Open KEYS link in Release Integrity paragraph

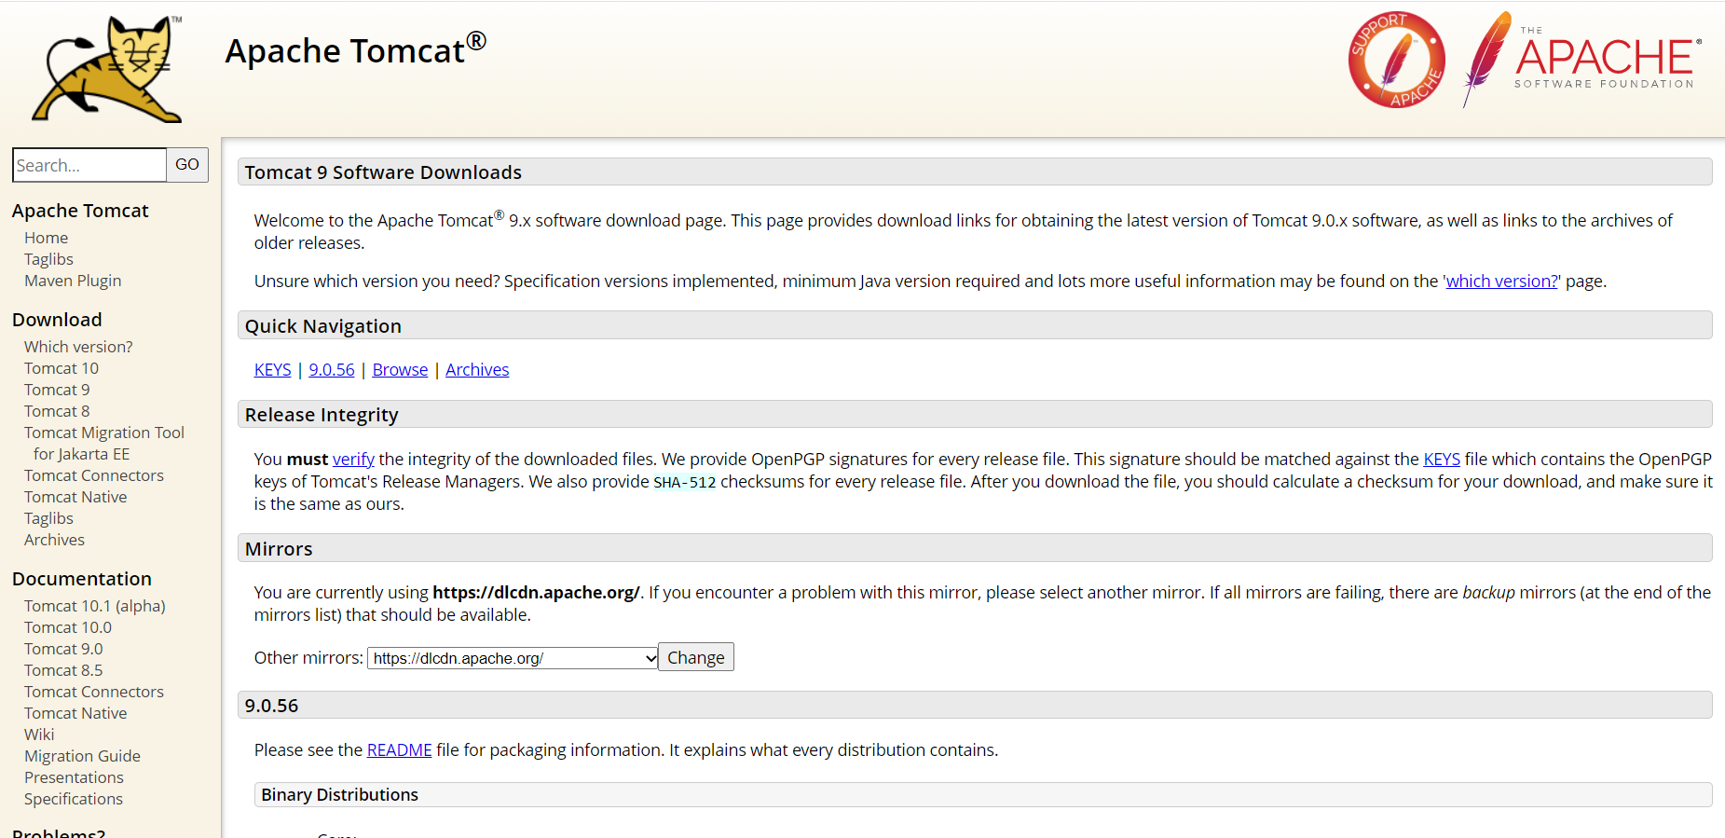[x=1442, y=459]
